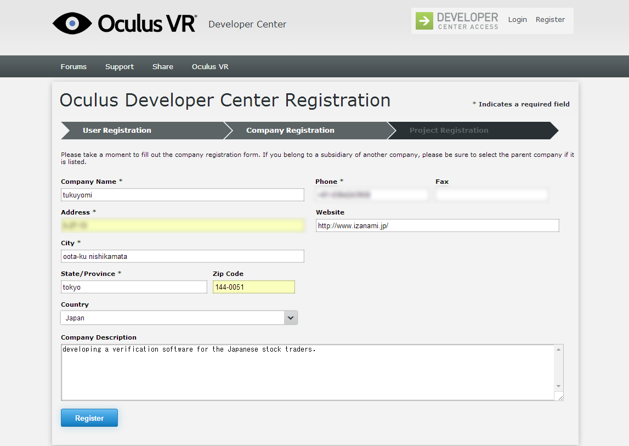Image resolution: width=629 pixels, height=446 pixels.
Task: Click the green Developer Center Access arrow icon
Action: [x=424, y=20]
